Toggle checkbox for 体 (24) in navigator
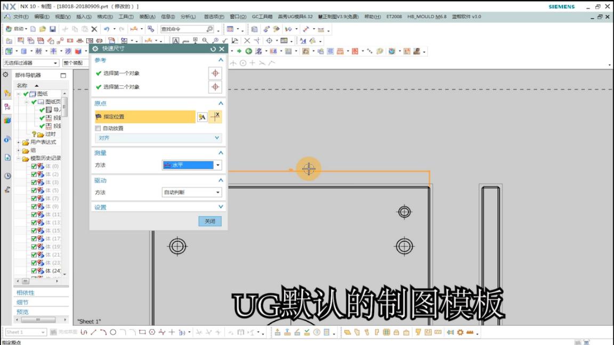Screen dimensions: 614x345 [34, 270]
